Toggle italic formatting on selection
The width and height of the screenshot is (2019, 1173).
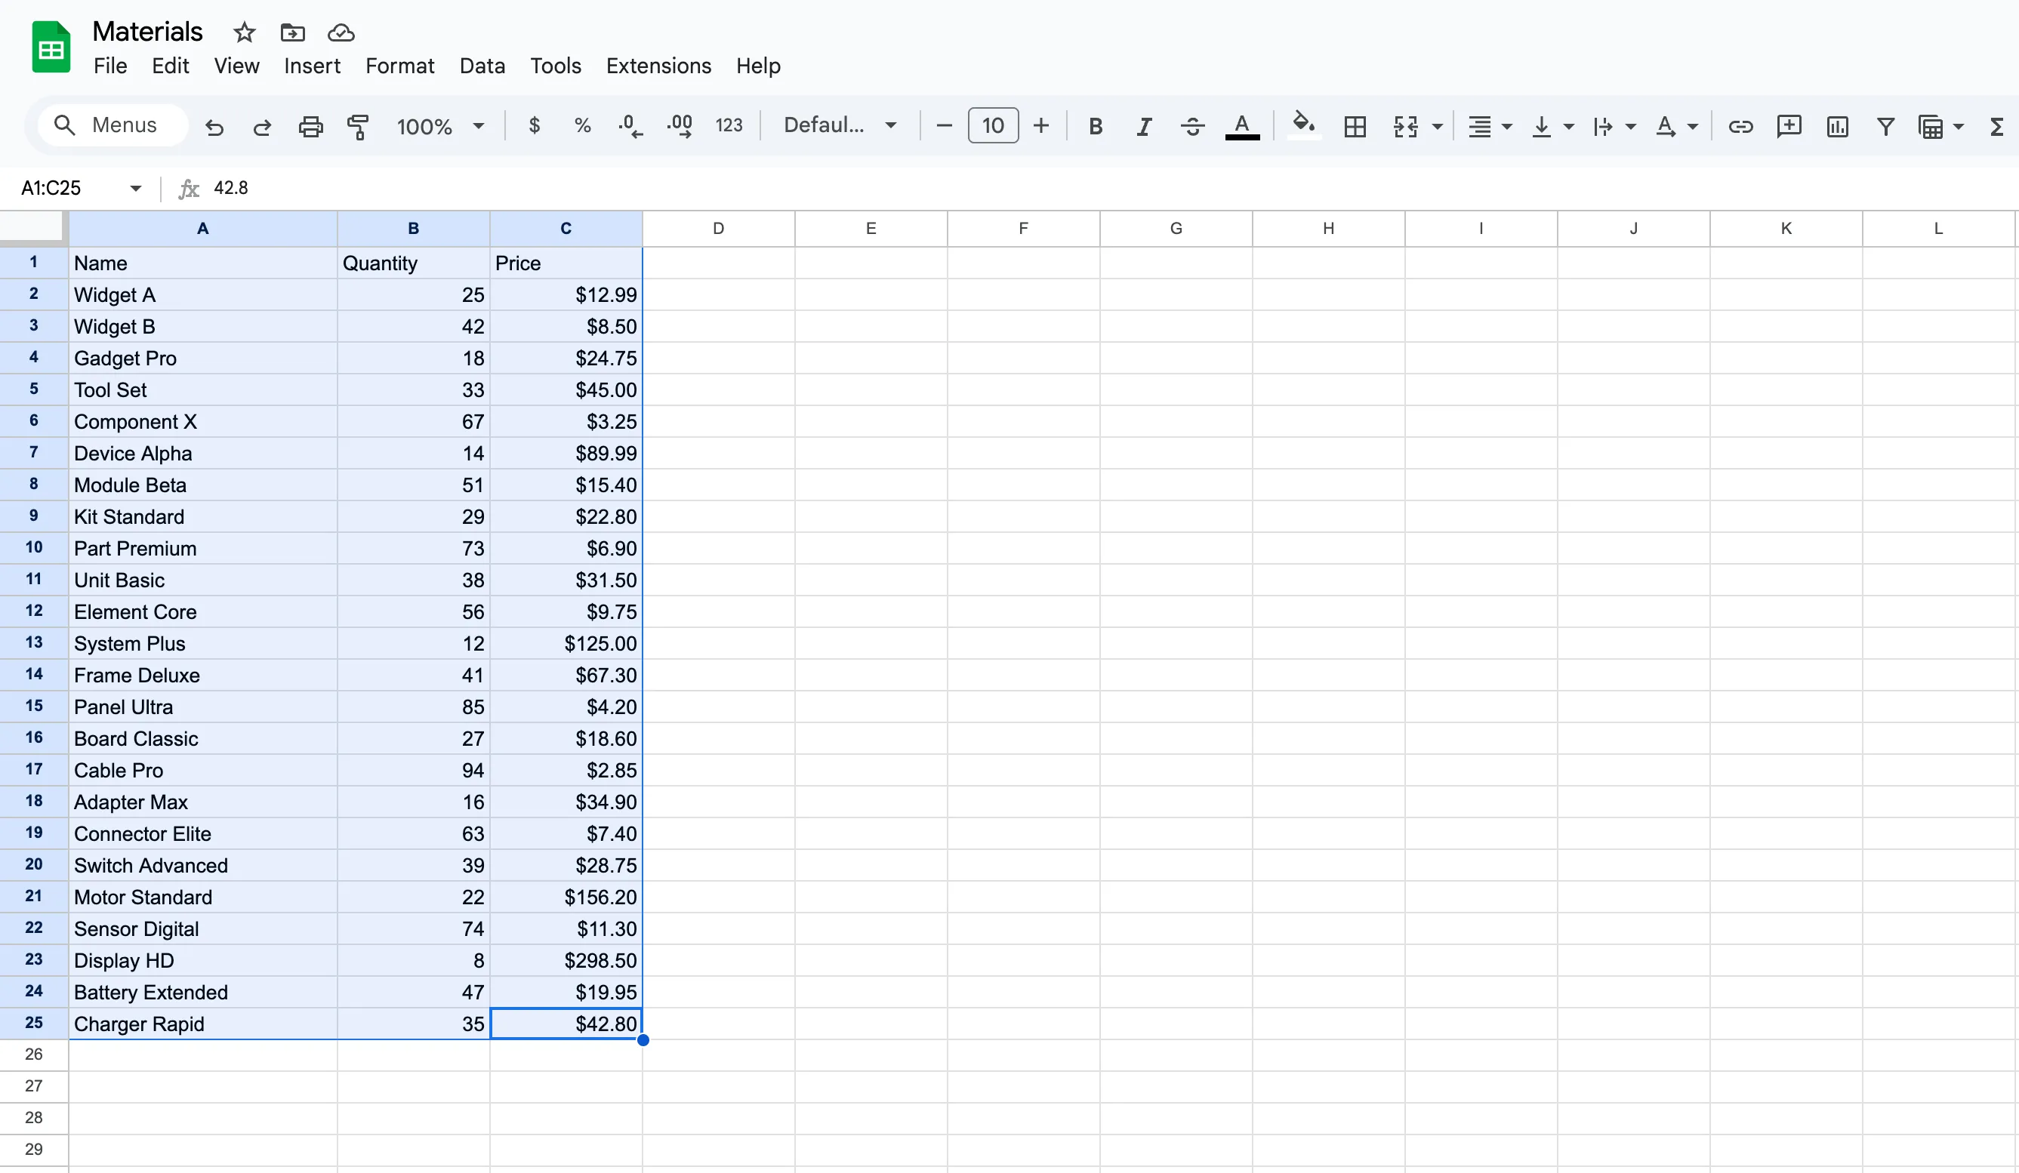click(1143, 127)
